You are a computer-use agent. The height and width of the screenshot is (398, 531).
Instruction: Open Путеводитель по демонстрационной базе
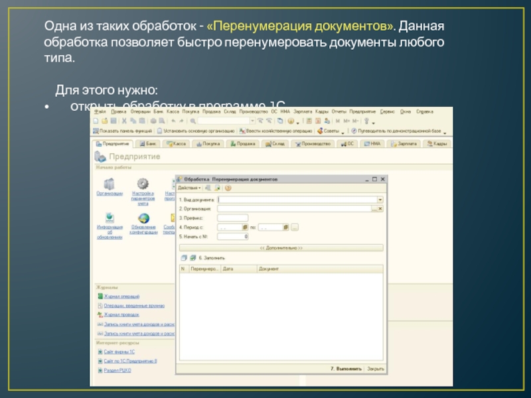point(396,131)
